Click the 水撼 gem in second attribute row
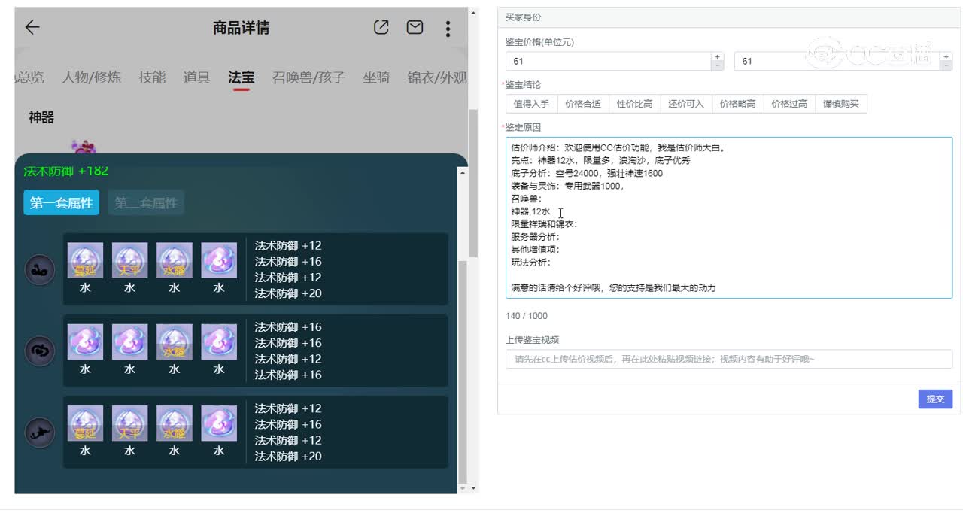 pos(174,341)
